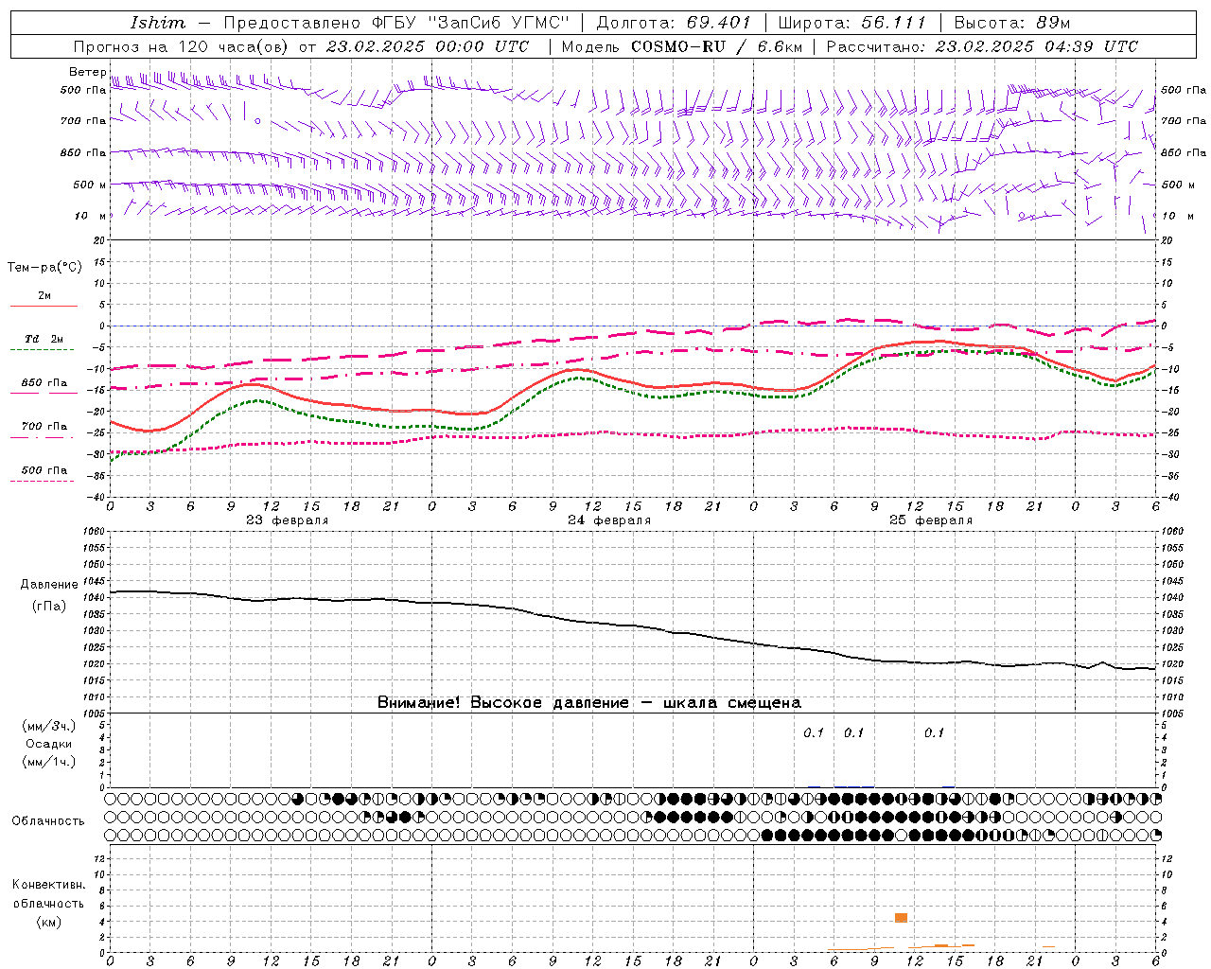Click the "Тем-ра(°C)" temperature label
The image size is (1211, 969).
coord(44,267)
